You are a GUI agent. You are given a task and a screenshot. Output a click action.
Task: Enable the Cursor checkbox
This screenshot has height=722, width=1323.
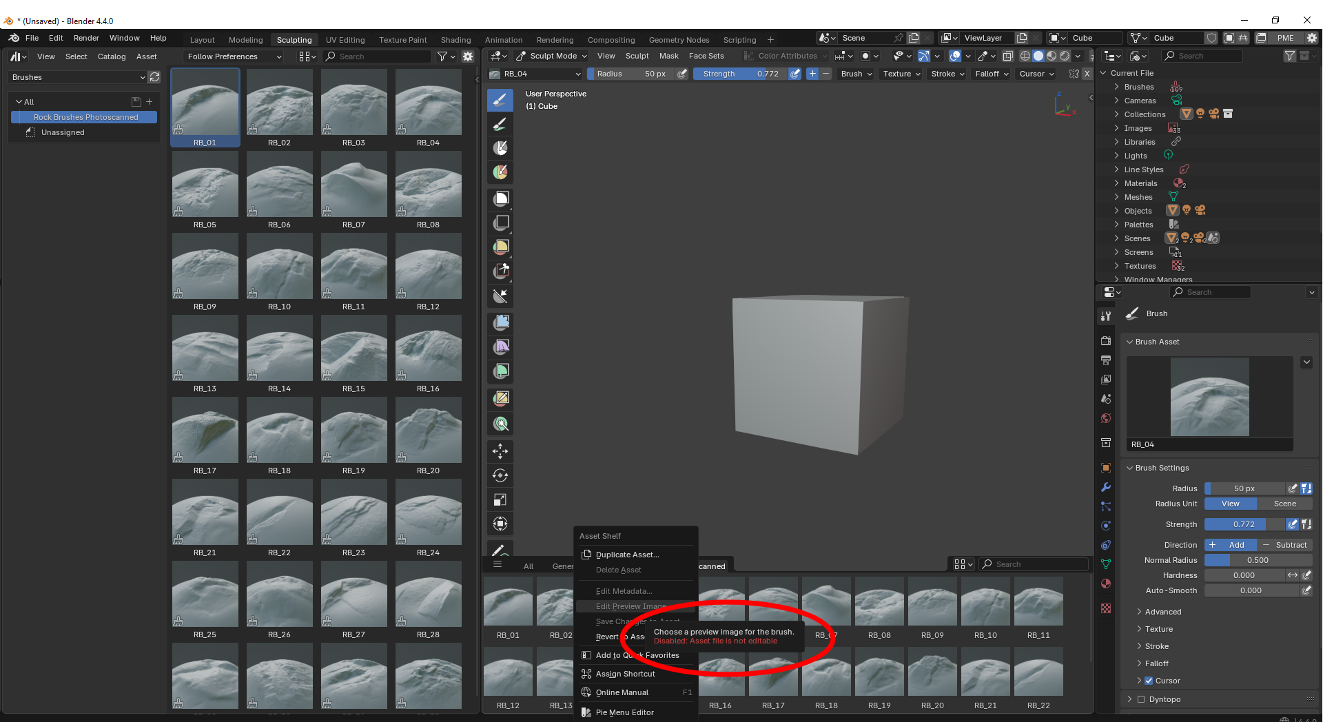pos(1149,681)
